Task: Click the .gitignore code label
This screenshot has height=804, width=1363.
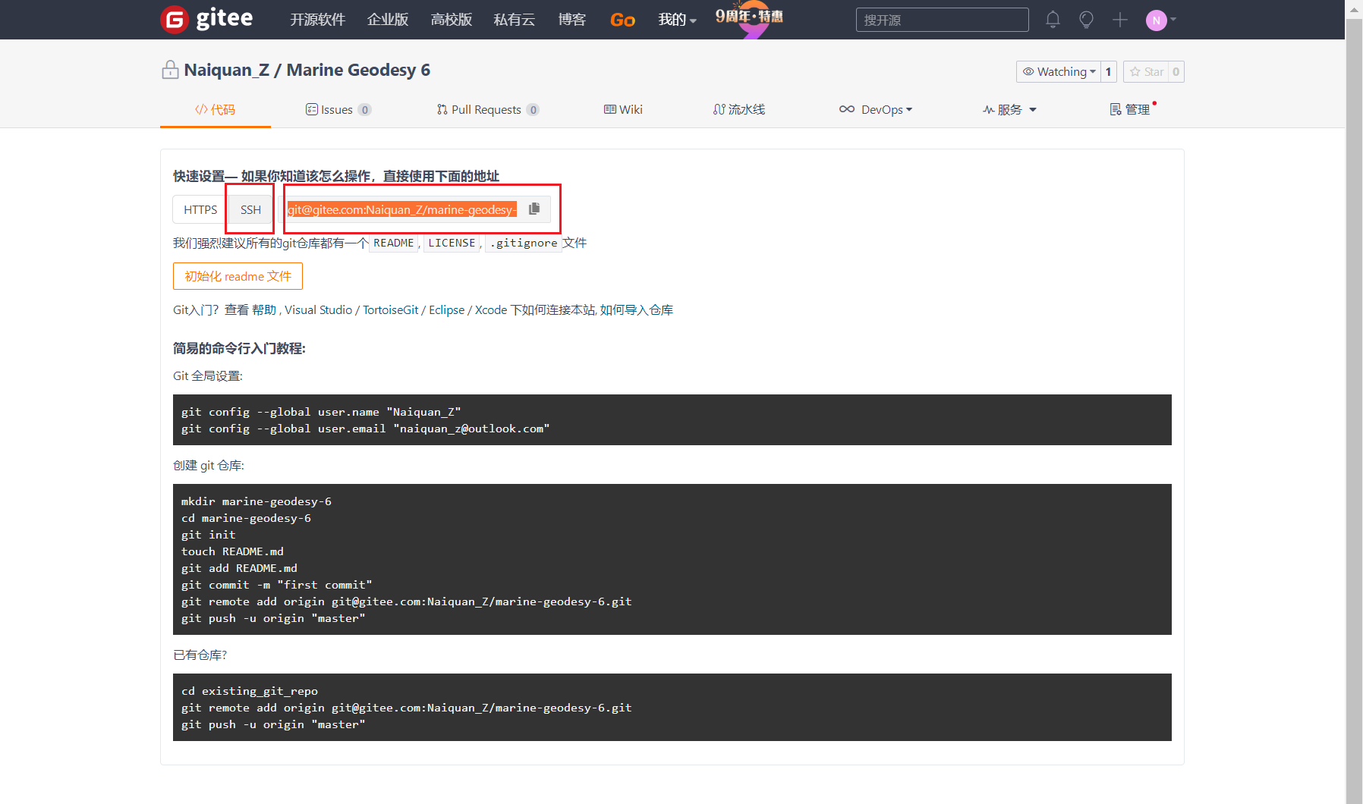Action: point(524,243)
